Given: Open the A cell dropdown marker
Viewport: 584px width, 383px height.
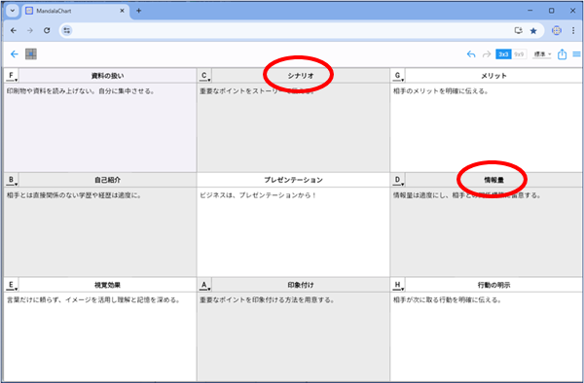Looking at the screenshot, I should click(204, 285).
